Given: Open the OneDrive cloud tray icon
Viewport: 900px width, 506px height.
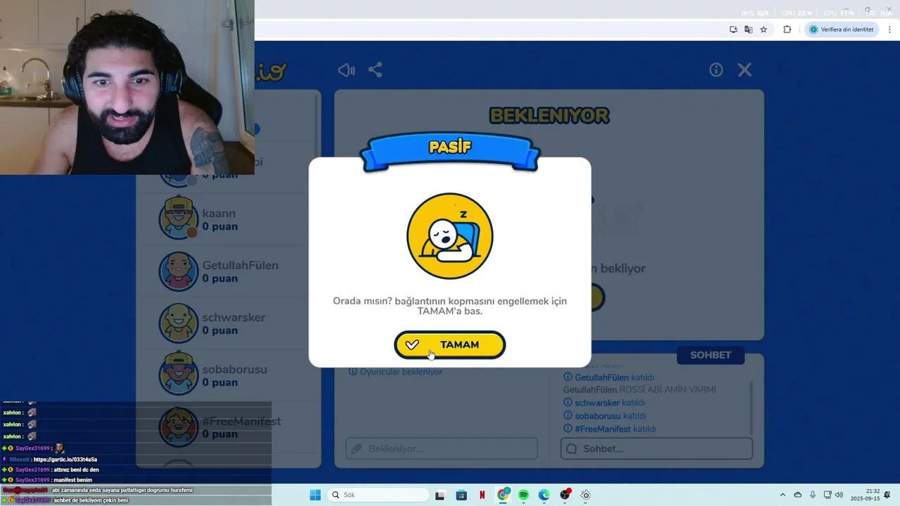Looking at the screenshot, I should 797,495.
